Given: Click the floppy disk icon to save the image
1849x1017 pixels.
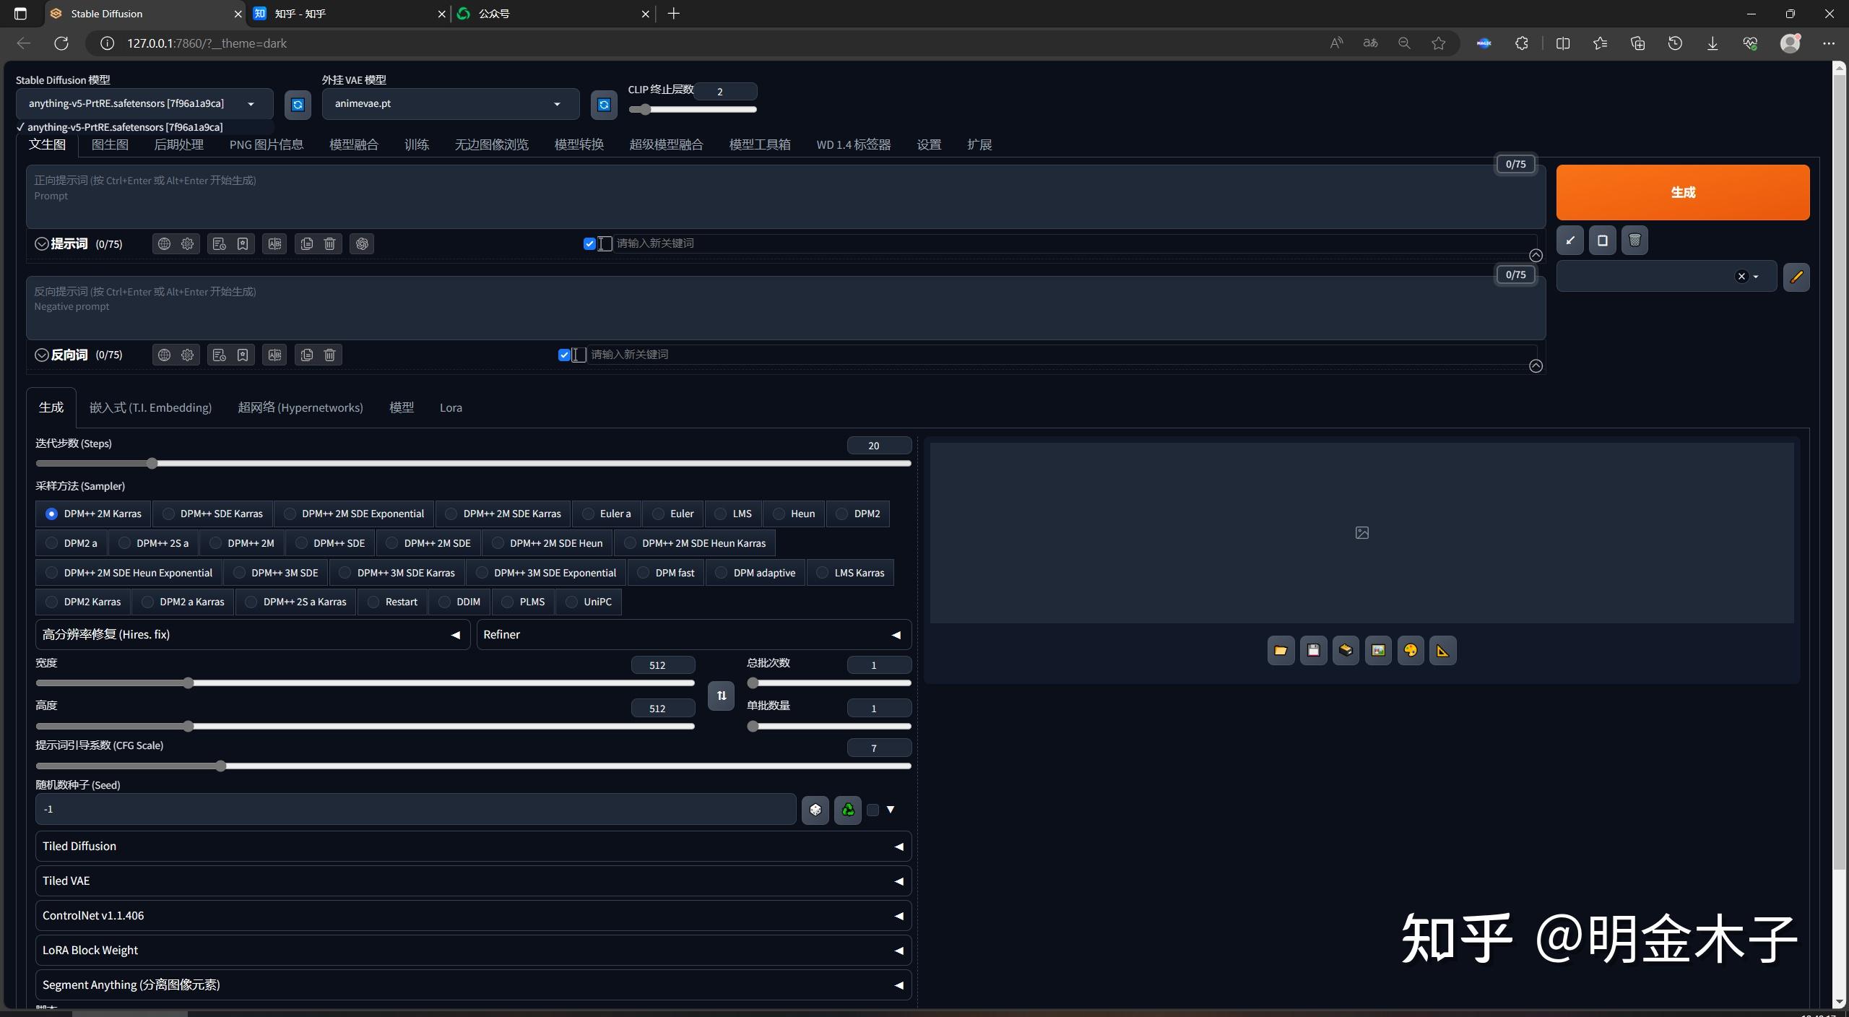Looking at the screenshot, I should tap(1312, 650).
